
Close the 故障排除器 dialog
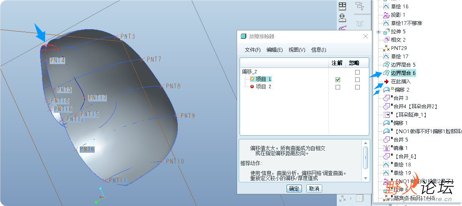pos(365,37)
